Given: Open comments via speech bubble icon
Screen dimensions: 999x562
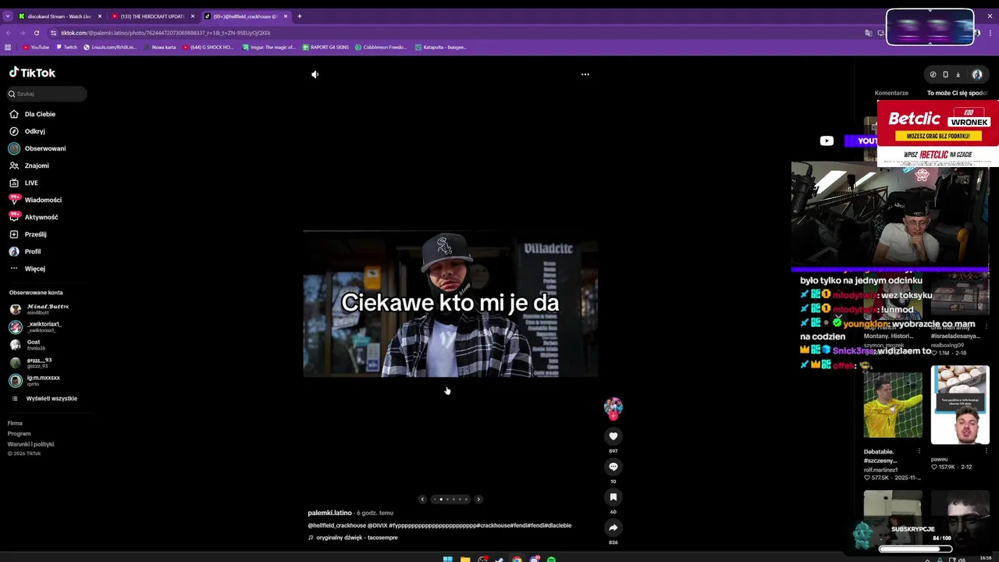Looking at the screenshot, I should [613, 467].
